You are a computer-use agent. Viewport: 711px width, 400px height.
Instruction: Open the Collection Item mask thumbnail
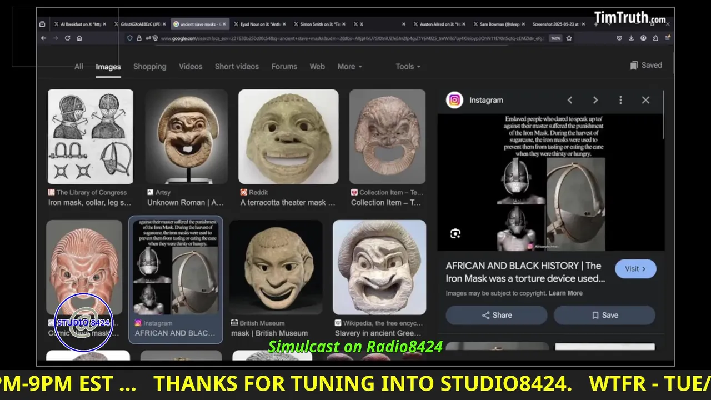pos(387,137)
